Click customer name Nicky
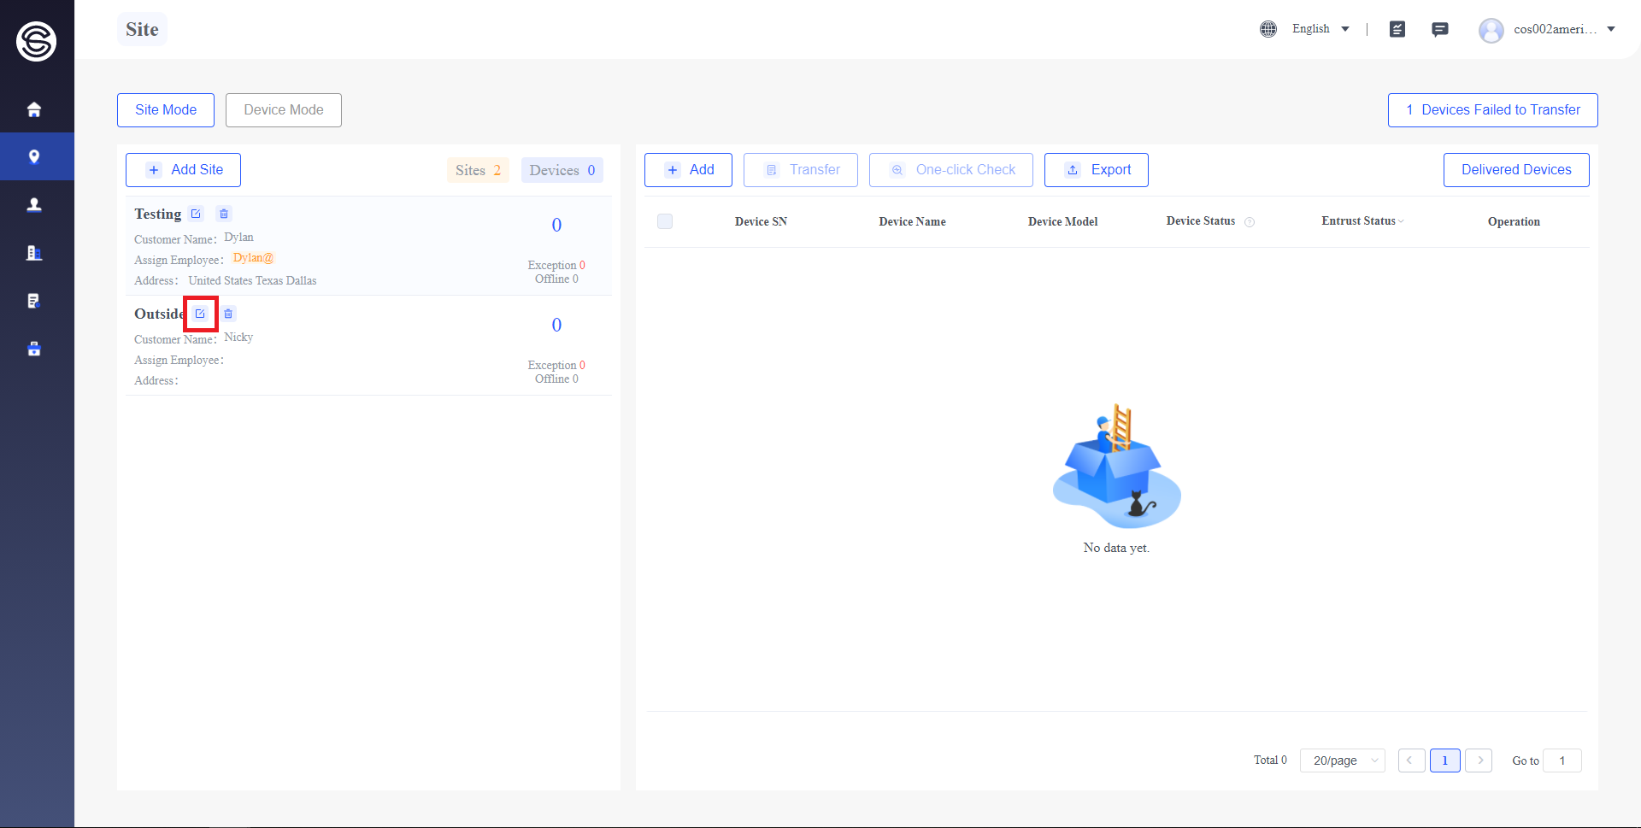Image resolution: width=1641 pixels, height=828 pixels. point(238,338)
